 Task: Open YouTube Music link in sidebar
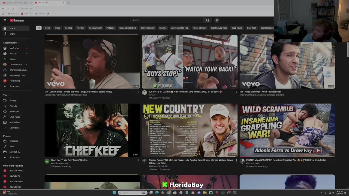[x=16, y=181]
